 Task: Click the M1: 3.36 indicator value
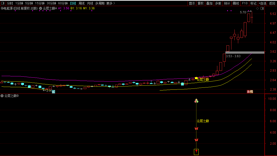[89, 8]
